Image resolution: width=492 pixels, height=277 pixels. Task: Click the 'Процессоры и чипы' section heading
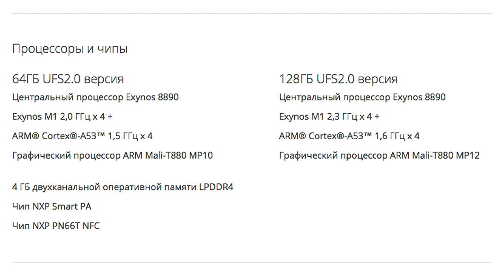(70, 49)
